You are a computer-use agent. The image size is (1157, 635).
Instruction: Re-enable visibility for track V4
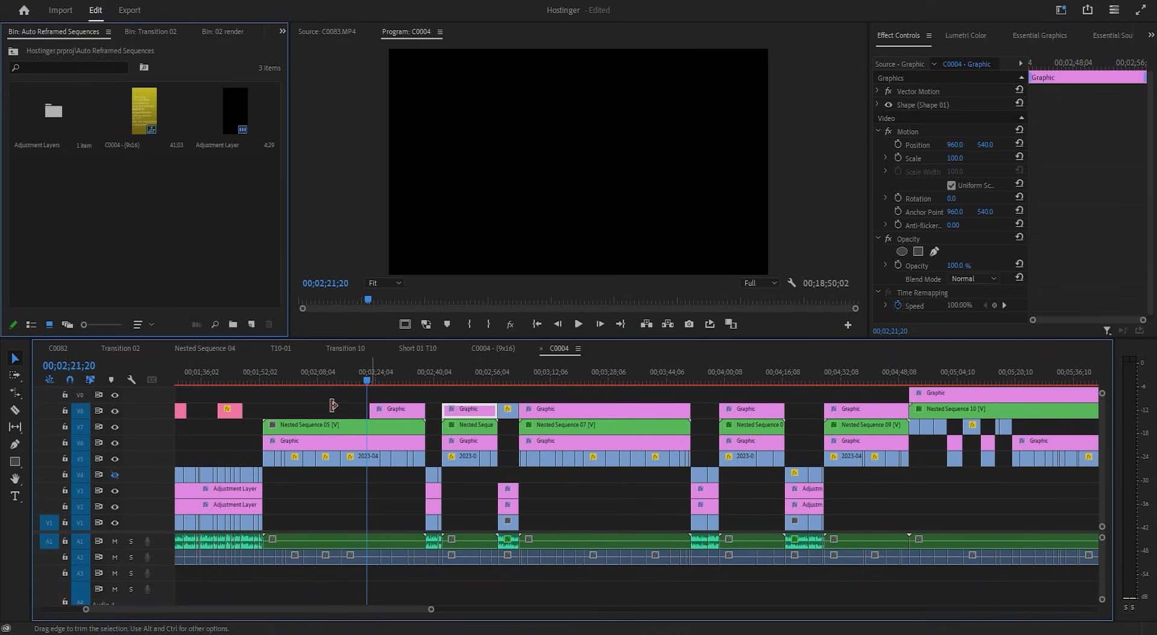coord(115,475)
